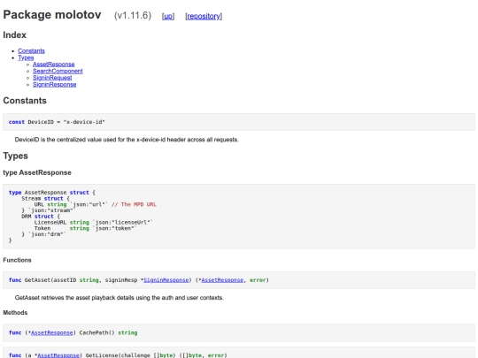
Task: Open the repository link in the header
Action: (204, 16)
